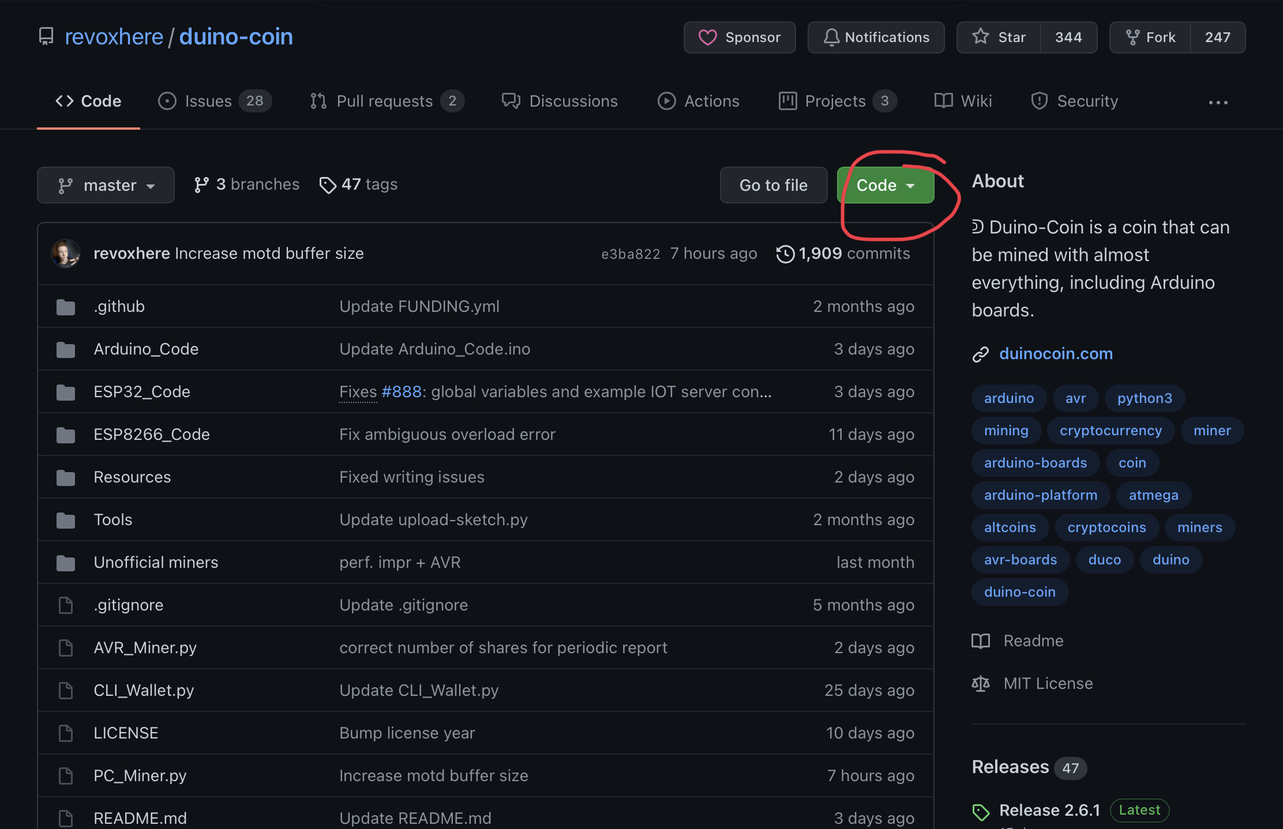1283x829 pixels.
Task: Click the Go to file button
Action: click(774, 185)
